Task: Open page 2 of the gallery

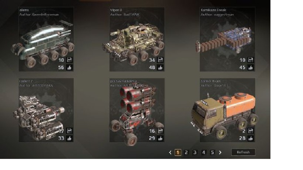Action: 186,152
